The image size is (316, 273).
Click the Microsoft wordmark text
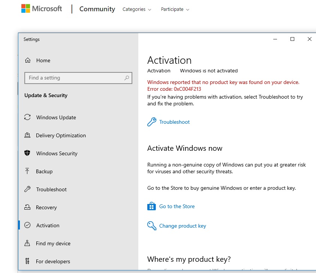click(x=47, y=9)
